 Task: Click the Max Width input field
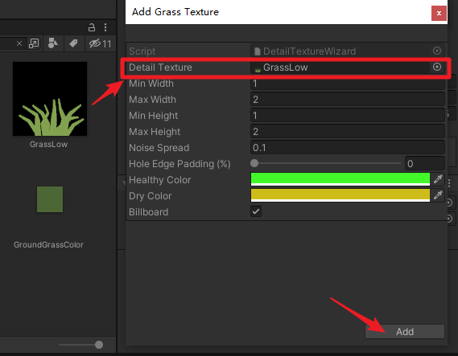[x=348, y=100]
